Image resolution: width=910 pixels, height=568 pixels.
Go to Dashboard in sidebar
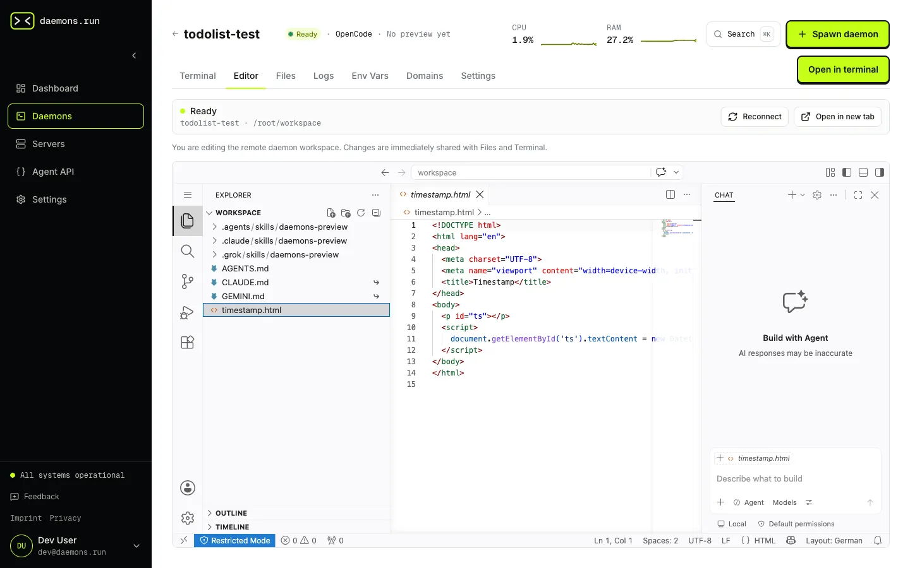[x=76, y=88]
